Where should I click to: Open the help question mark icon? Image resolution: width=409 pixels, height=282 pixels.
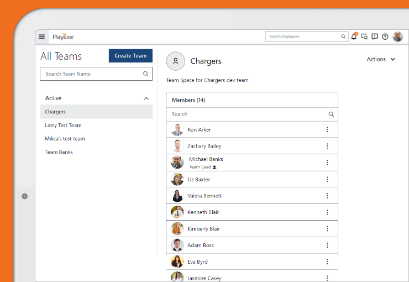click(x=385, y=37)
